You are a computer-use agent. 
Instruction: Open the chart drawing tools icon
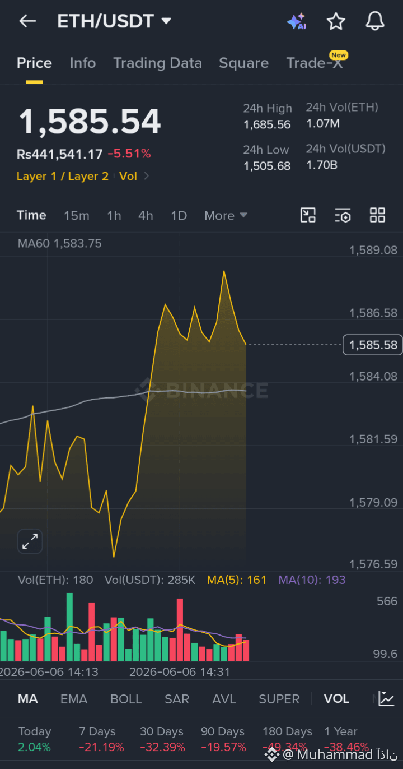pyautogui.click(x=308, y=215)
